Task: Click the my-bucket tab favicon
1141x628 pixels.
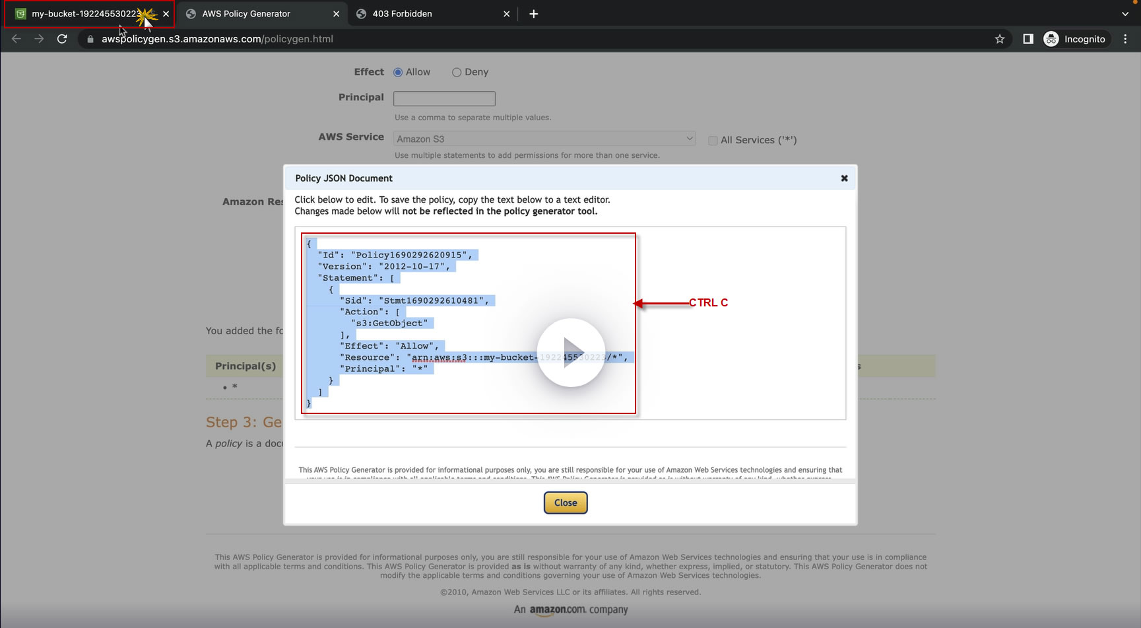Action: (x=20, y=14)
